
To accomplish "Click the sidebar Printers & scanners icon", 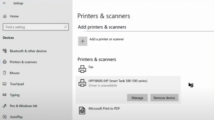I will pyautogui.click(x=5, y=62).
